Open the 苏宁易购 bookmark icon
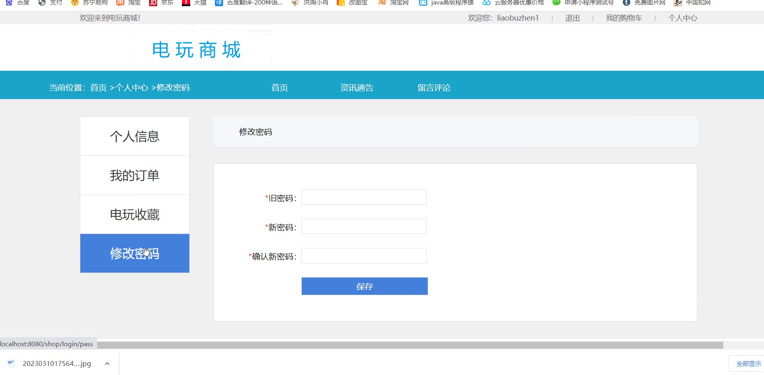 (x=75, y=2)
